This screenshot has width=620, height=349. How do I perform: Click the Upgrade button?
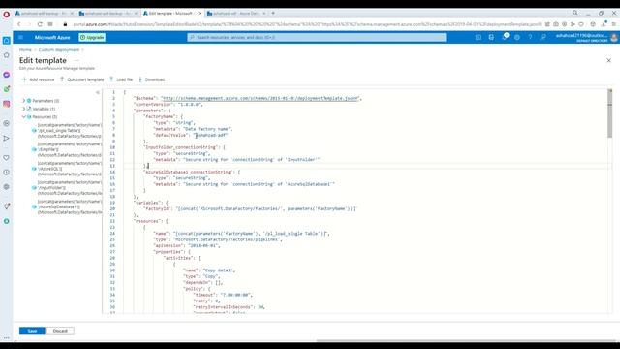92,37
